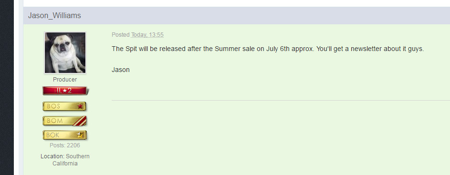
Task: Click the Jason signature text
Action: coord(121,70)
